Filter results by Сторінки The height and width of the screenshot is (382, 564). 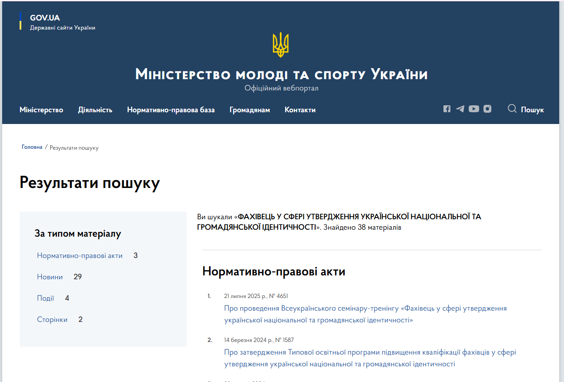point(52,319)
